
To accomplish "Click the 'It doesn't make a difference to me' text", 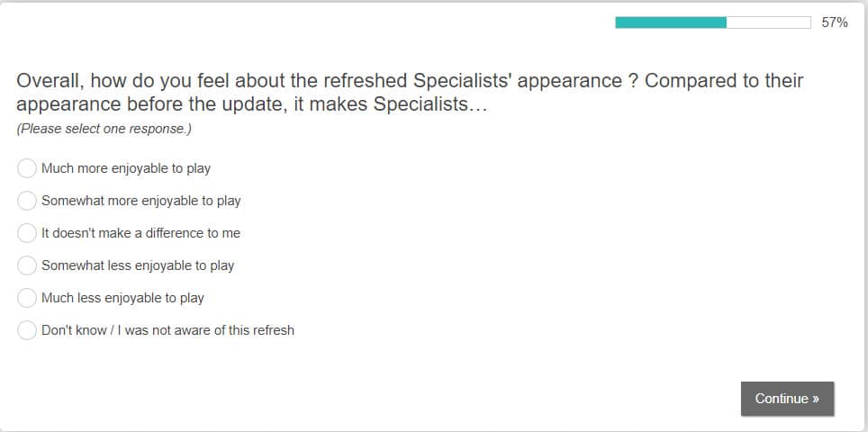I will pyautogui.click(x=140, y=233).
